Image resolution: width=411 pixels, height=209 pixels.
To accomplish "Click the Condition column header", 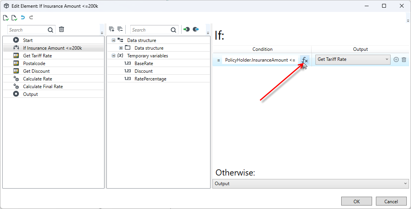I will pyautogui.click(x=263, y=49).
